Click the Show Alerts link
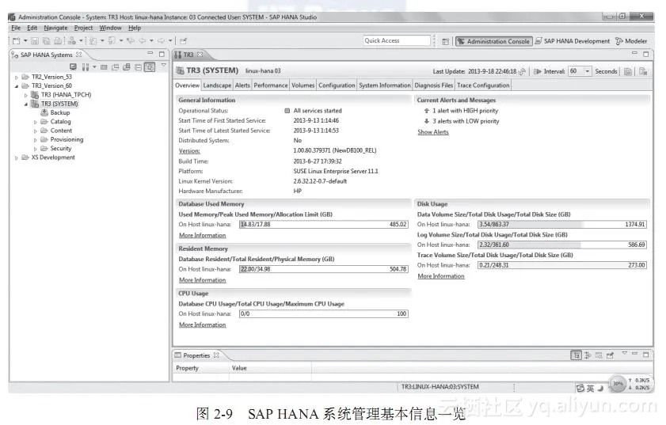 click(x=433, y=132)
